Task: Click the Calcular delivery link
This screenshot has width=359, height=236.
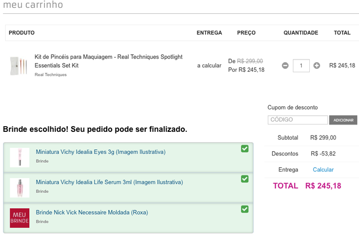Action: (323, 170)
